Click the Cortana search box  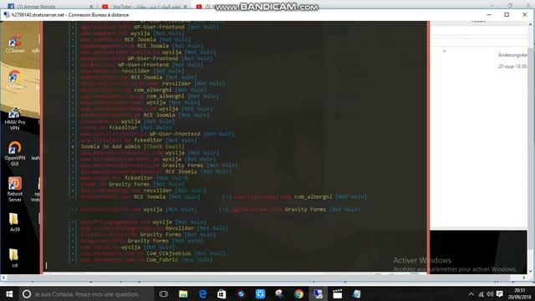86,293
